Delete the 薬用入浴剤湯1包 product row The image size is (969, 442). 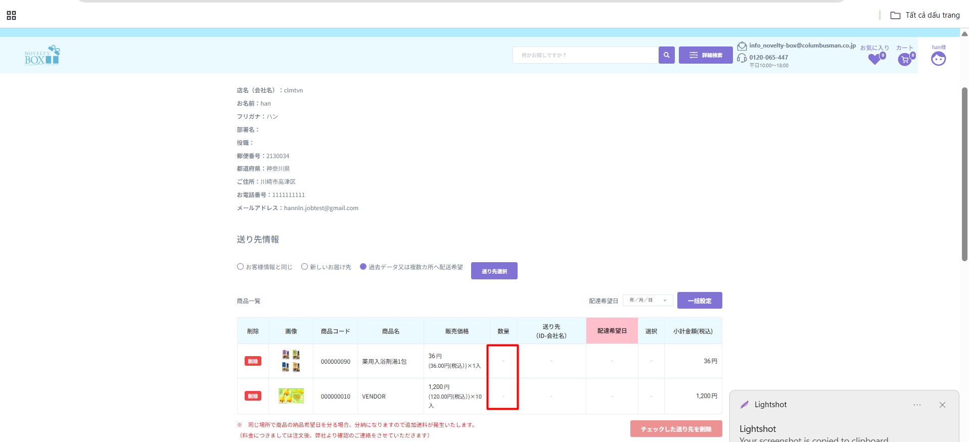[x=253, y=361]
